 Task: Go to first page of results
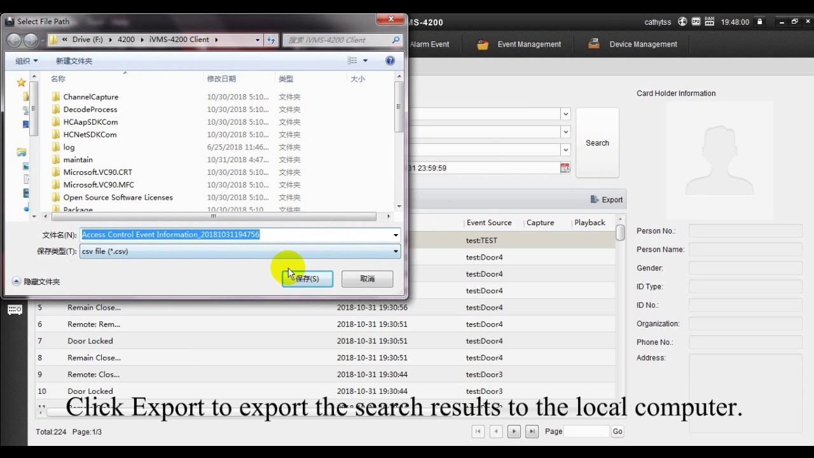pos(478,431)
